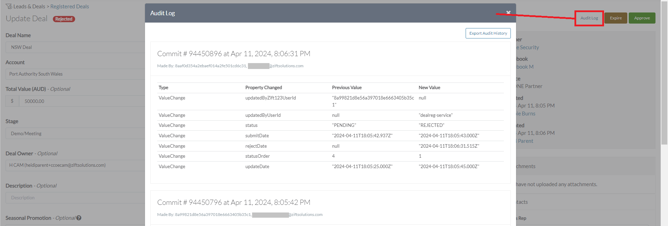Viewport: 668px width, 226px height.
Task: Close the Audit Log dialog
Action: point(508,13)
